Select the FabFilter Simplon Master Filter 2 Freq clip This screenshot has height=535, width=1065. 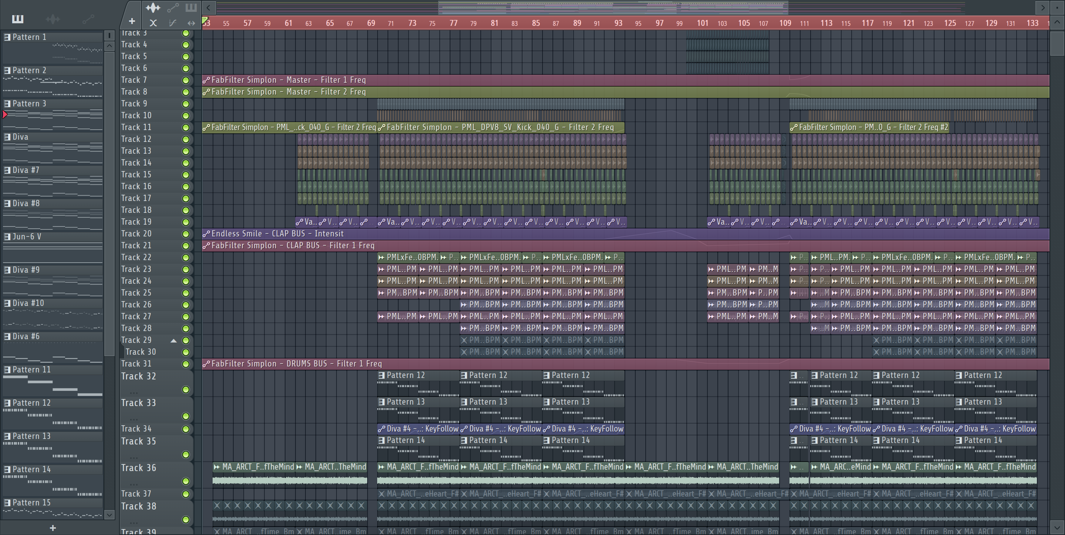(x=626, y=92)
